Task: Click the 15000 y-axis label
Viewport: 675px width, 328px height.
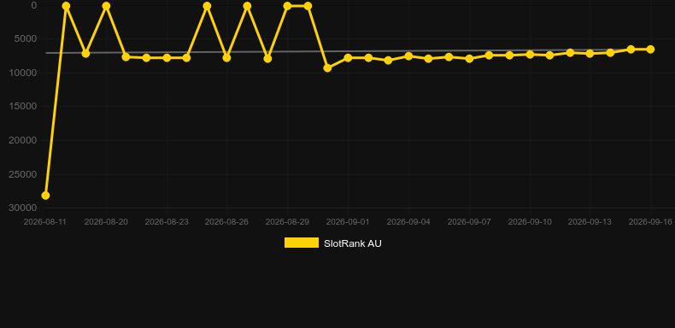Action: coord(23,106)
